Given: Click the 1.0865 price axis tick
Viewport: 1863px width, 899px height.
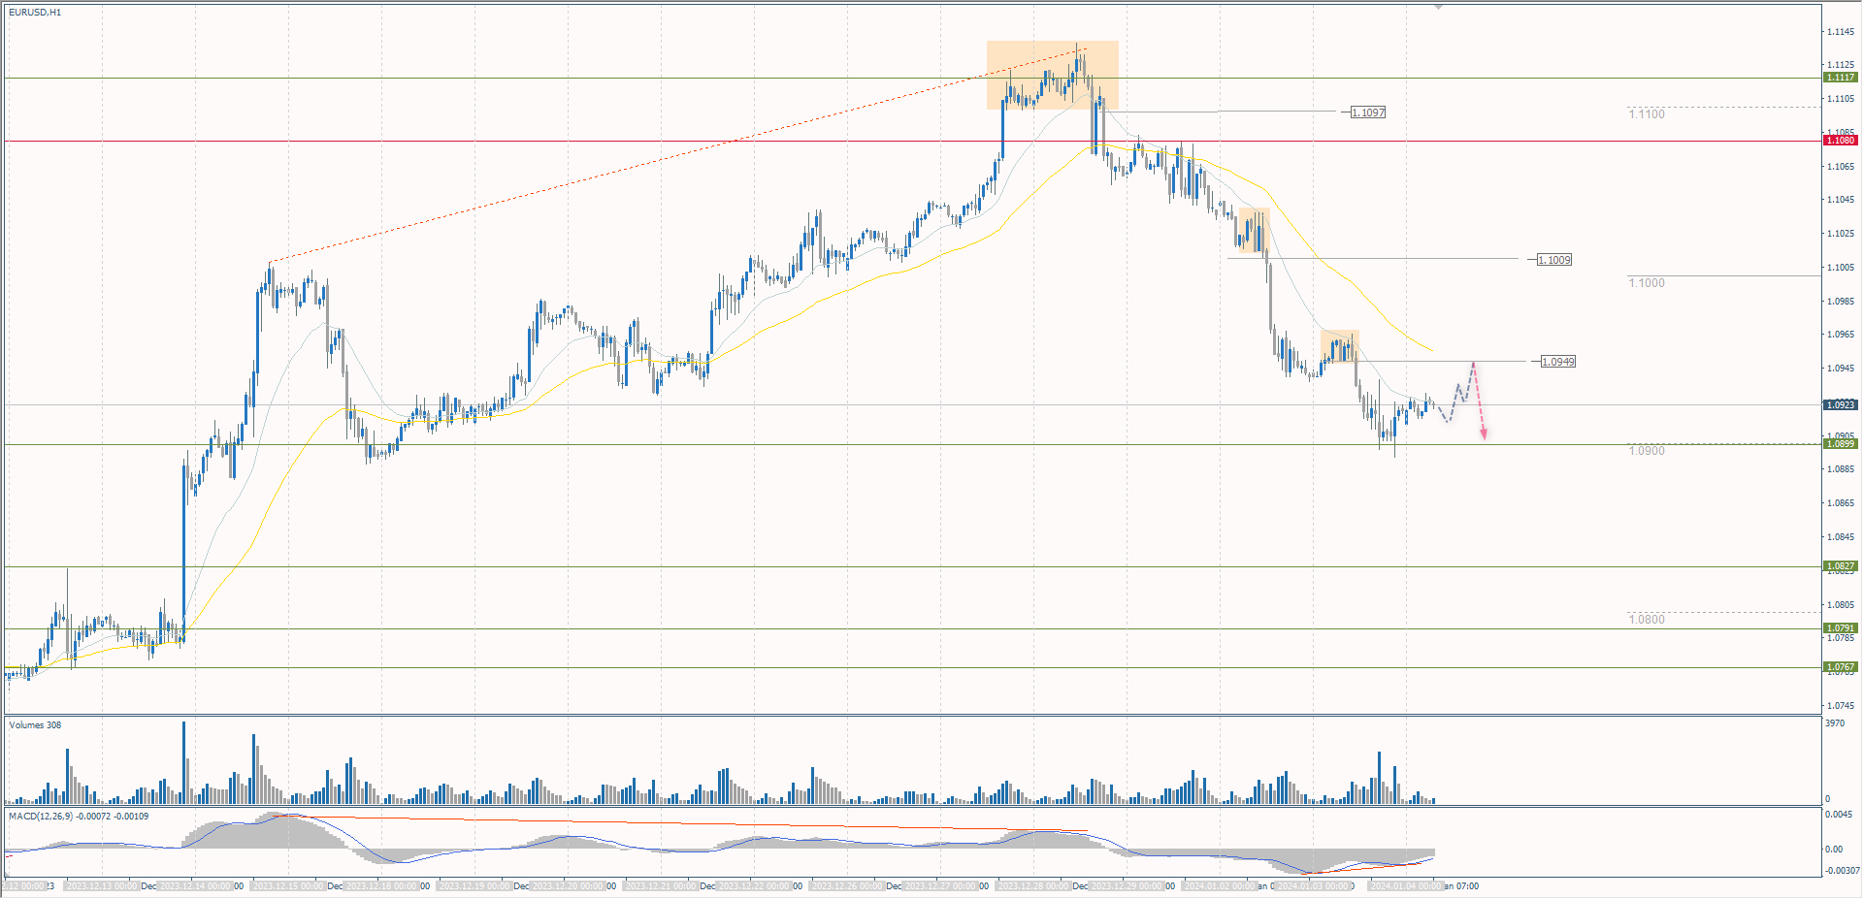Looking at the screenshot, I should pyautogui.click(x=1841, y=503).
